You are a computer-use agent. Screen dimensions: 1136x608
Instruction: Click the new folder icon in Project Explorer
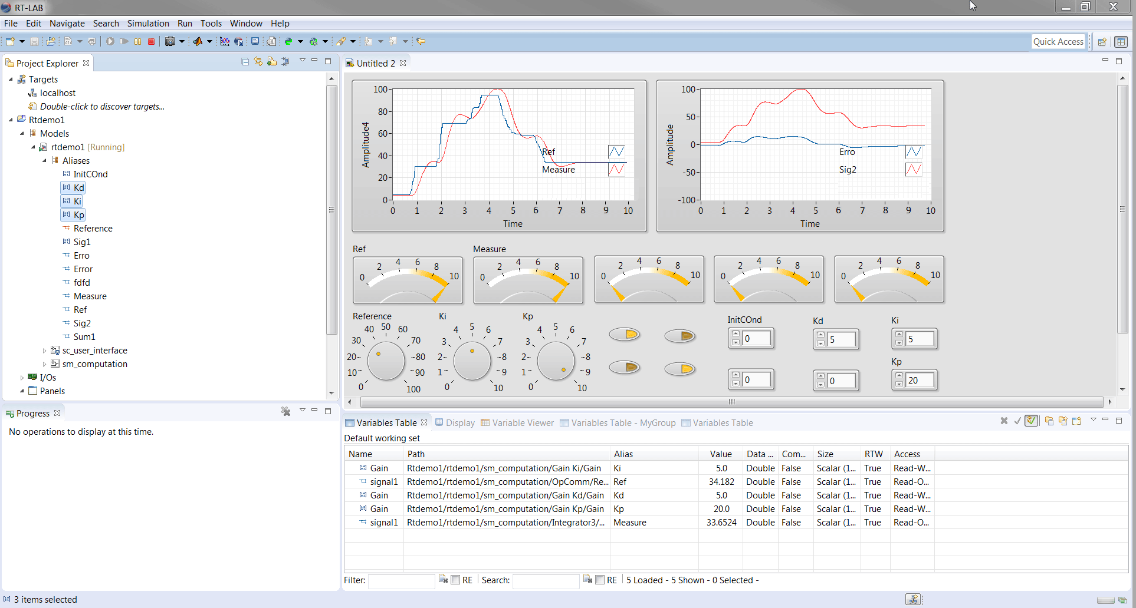coord(272,62)
